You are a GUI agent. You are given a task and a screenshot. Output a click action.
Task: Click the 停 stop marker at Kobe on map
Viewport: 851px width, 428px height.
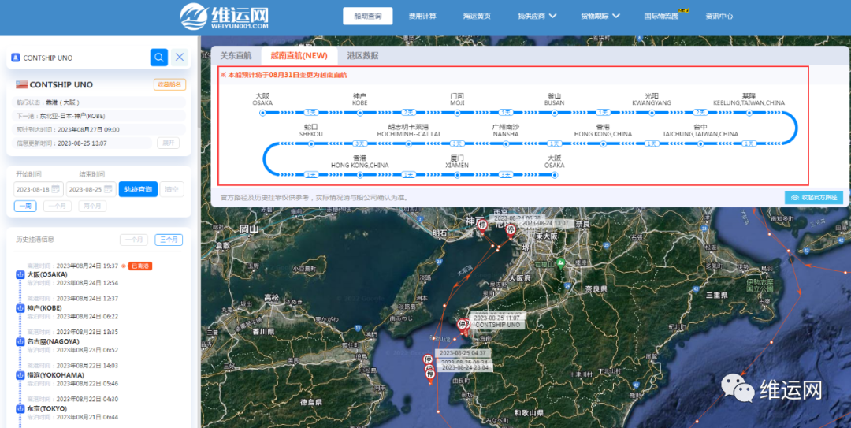click(x=481, y=226)
